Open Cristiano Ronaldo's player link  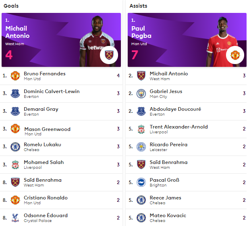point(46,198)
